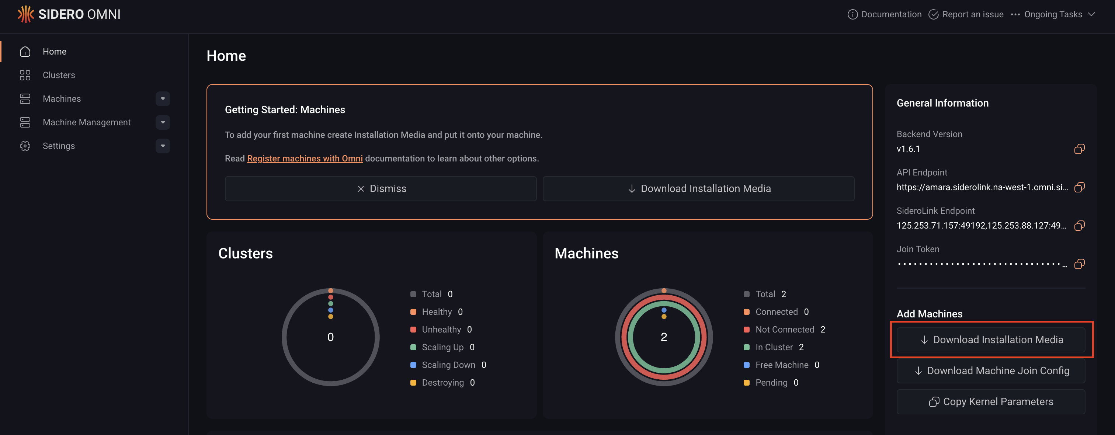Open the Ongoing Tasks dropdown chevron
The height and width of the screenshot is (435, 1115).
(x=1092, y=14)
